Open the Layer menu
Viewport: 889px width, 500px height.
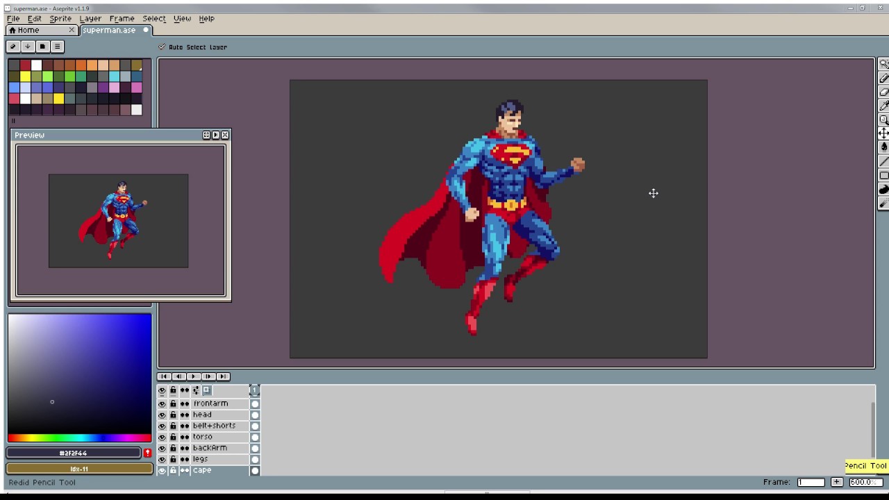pyautogui.click(x=90, y=19)
